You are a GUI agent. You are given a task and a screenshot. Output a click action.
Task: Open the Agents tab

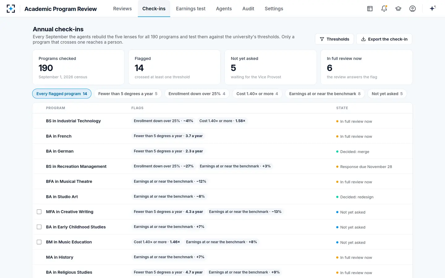tap(224, 9)
